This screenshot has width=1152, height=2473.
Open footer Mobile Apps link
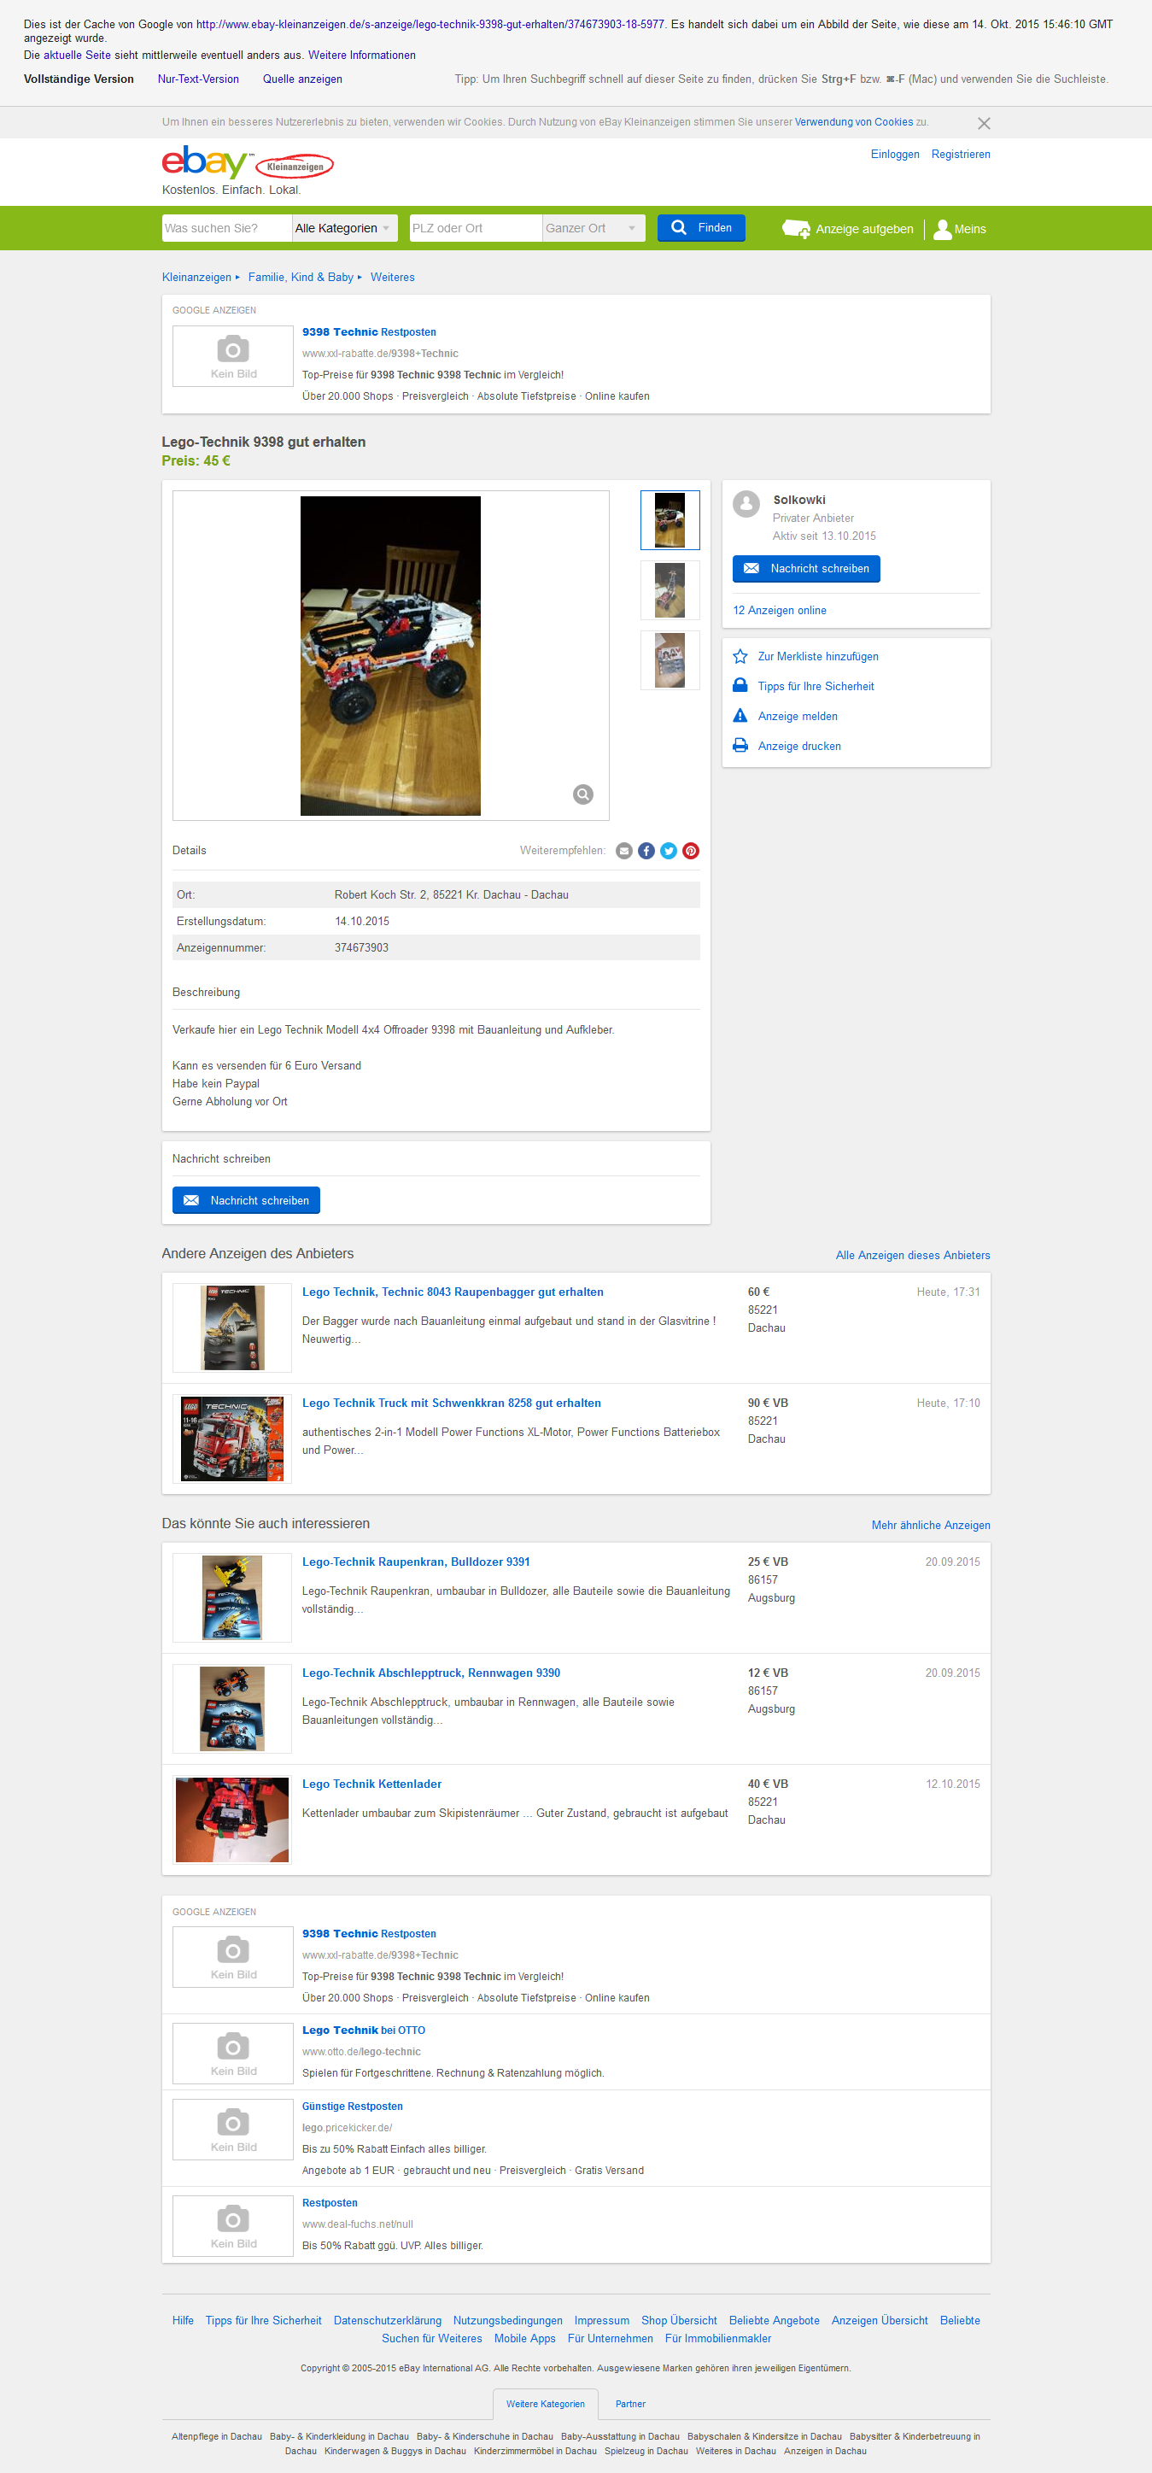(x=525, y=2339)
